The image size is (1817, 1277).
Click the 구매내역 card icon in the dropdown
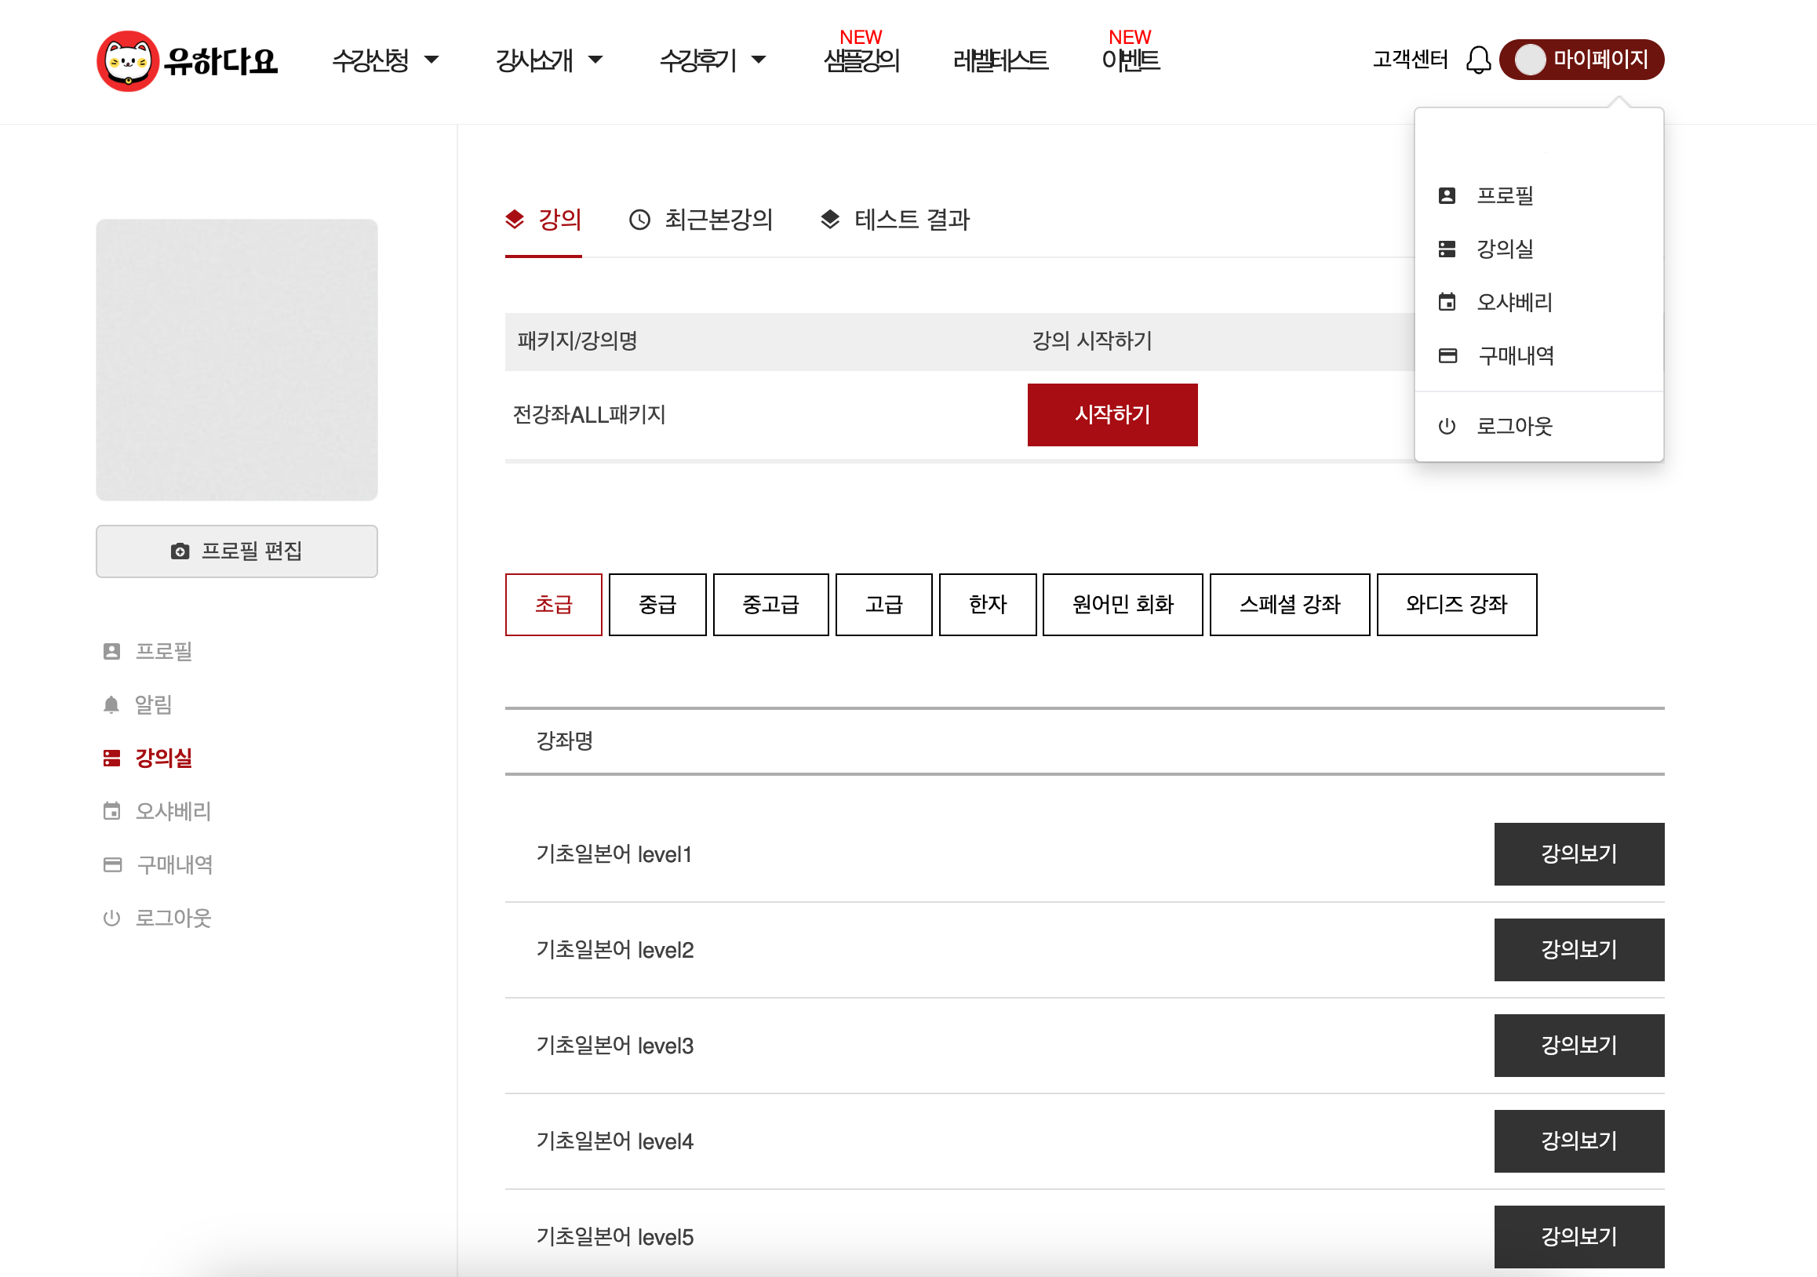(1447, 356)
